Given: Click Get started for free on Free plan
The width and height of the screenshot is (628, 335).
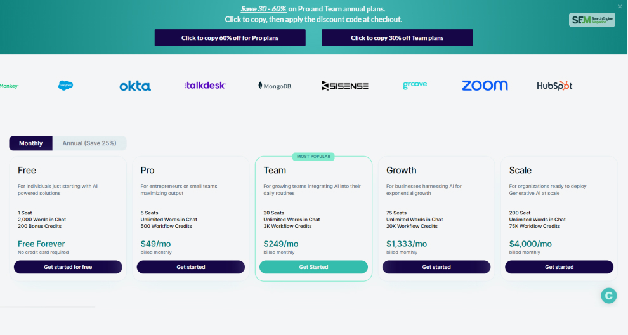Looking at the screenshot, I should (68, 267).
